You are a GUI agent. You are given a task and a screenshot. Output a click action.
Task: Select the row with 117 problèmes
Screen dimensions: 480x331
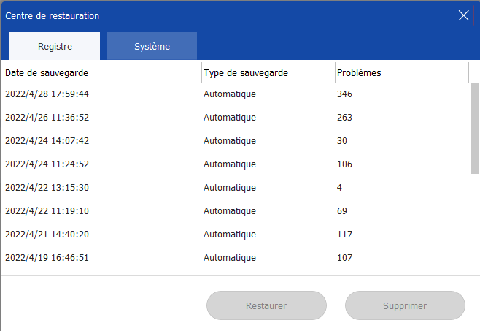click(236, 234)
